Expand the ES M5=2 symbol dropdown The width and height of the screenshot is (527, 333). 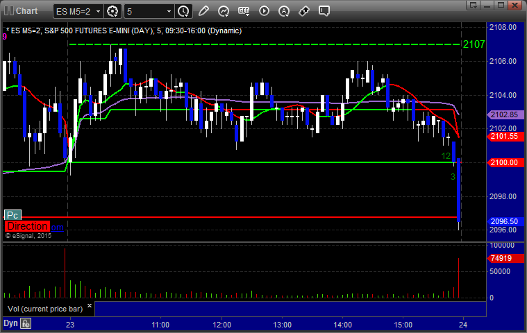pyautogui.click(x=98, y=11)
